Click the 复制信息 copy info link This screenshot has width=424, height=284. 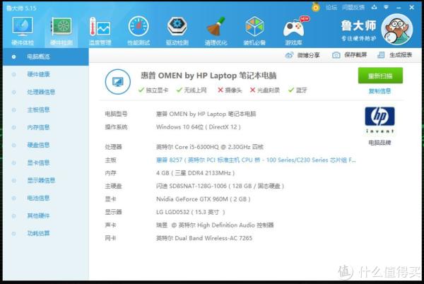(379, 91)
